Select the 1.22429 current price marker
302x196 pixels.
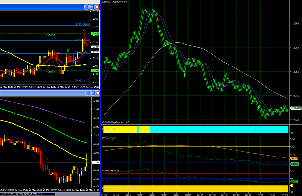click(x=296, y=108)
